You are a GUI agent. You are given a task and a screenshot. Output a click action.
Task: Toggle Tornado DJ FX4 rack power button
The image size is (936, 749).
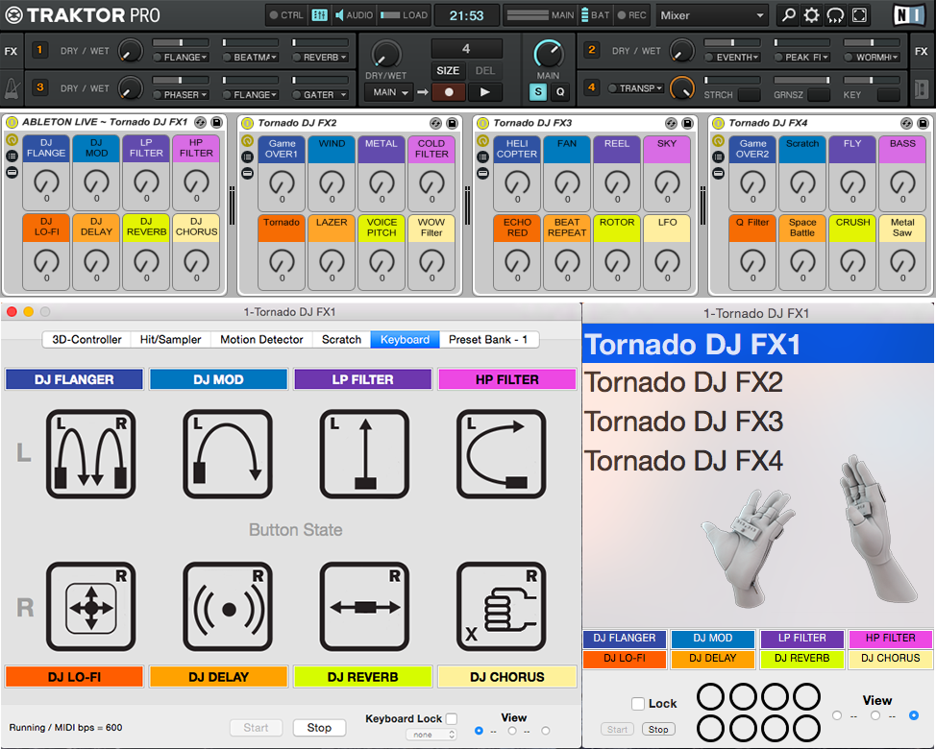718,124
